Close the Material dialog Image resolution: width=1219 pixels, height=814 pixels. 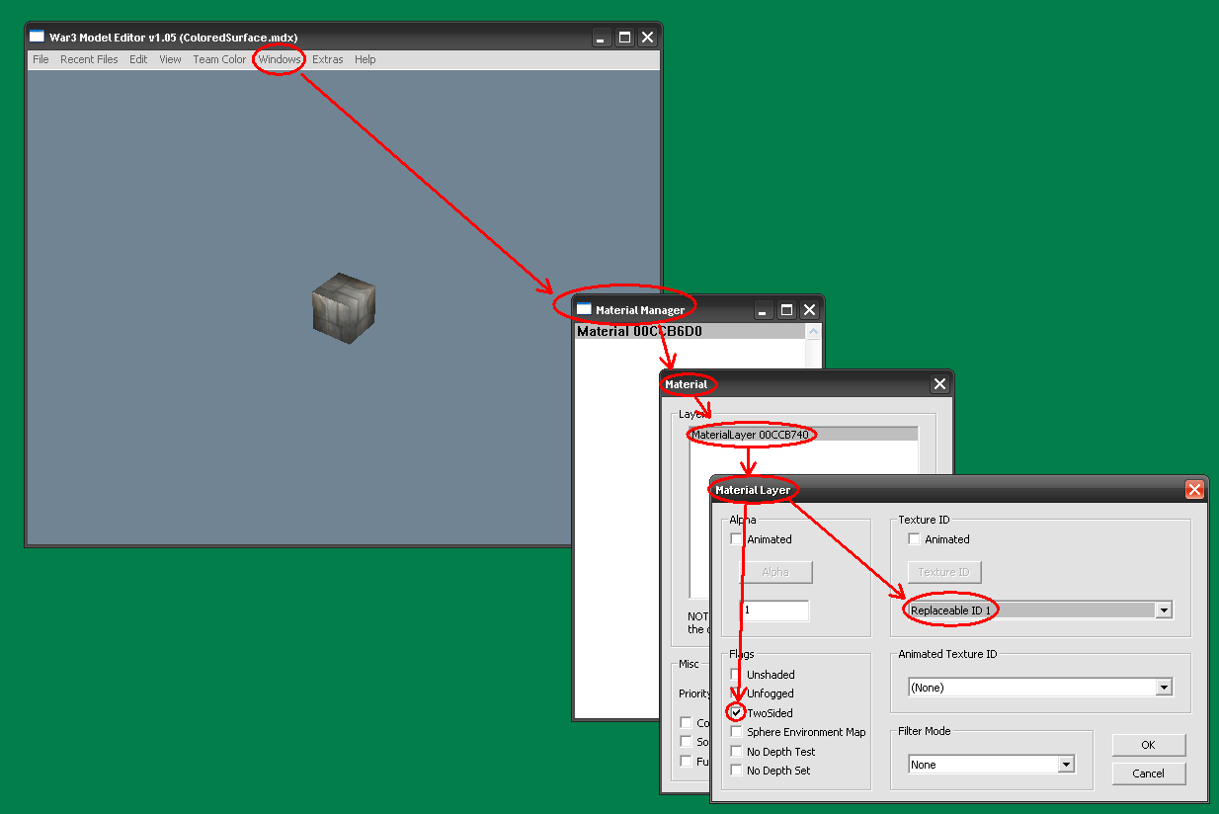(x=939, y=384)
